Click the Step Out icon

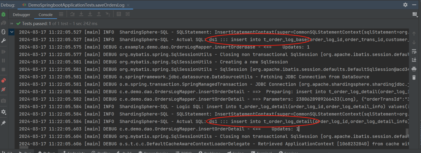coord(99,14)
